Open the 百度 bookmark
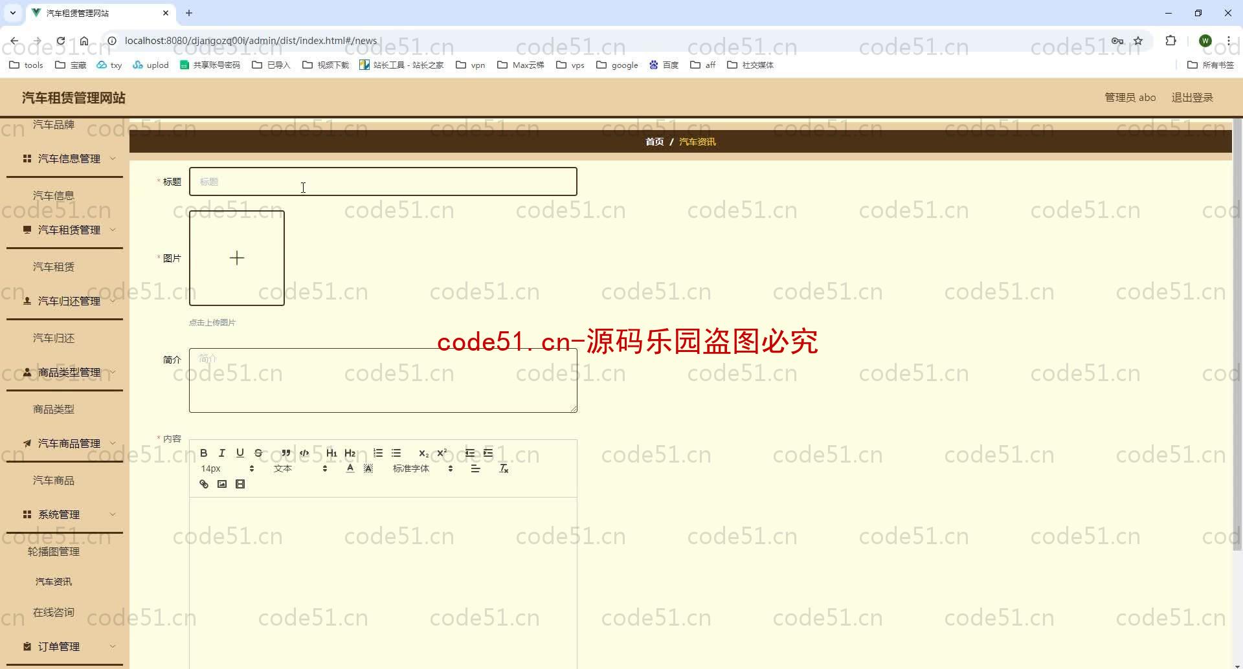The image size is (1243, 669). click(664, 65)
